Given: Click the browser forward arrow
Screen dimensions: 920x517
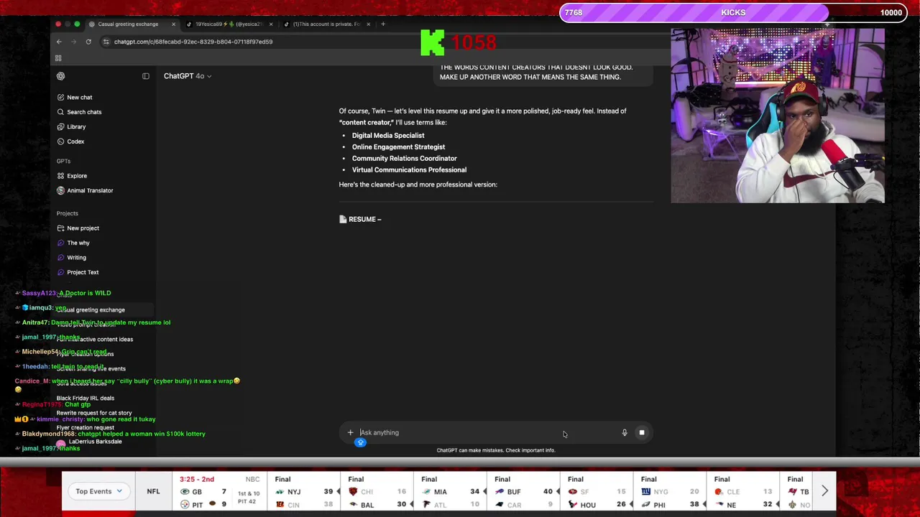Looking at the screenshot, I should (x=73, y=42).
